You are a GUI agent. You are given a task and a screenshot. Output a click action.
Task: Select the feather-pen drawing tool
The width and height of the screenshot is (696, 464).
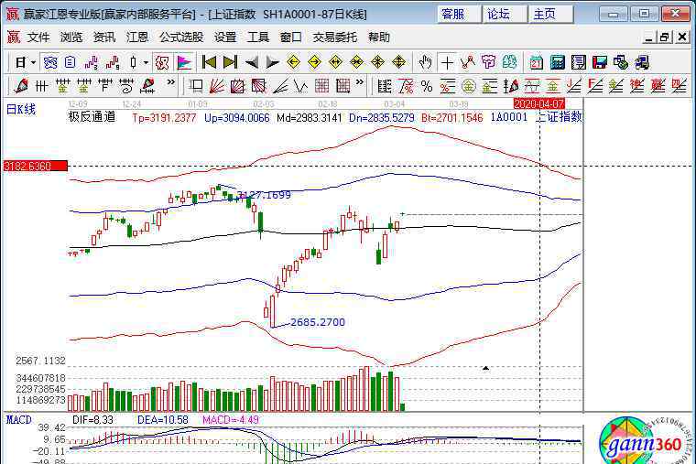20,85
